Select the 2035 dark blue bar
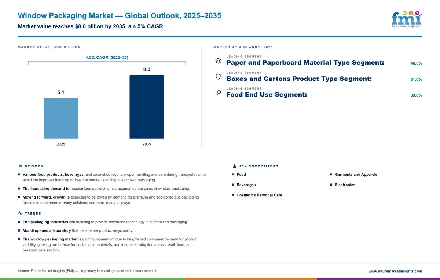The height and width of the screenshot is (280, 440). pos(147,107)
